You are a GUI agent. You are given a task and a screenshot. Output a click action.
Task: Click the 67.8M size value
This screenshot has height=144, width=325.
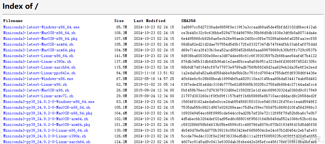(122, 79)
